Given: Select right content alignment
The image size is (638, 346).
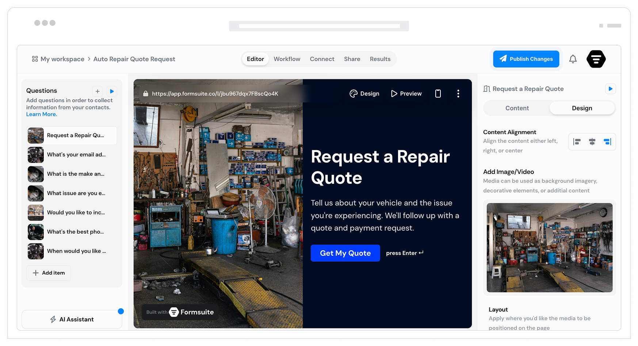Looking at the screenshot, I should [607, 142].
